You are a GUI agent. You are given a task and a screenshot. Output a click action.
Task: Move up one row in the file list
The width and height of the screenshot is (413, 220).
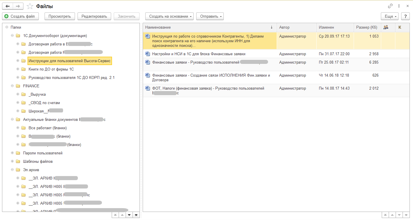point(392,215)
